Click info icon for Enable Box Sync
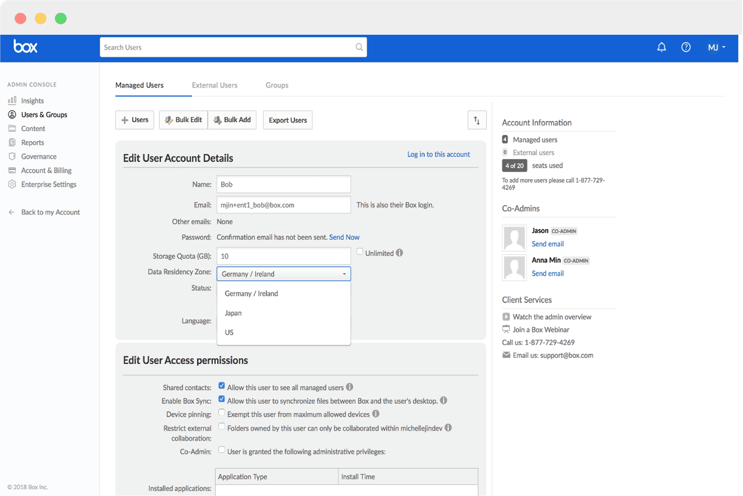Screen dimensions: 743x496 pos(444,400)
